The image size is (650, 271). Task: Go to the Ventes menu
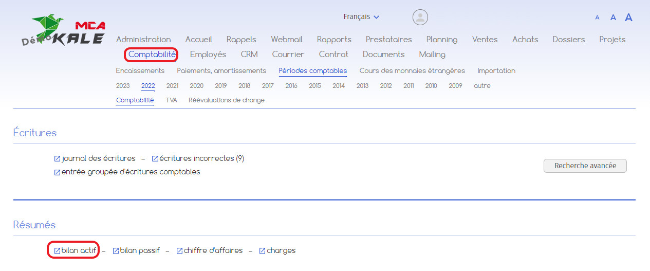click(485, 39)
